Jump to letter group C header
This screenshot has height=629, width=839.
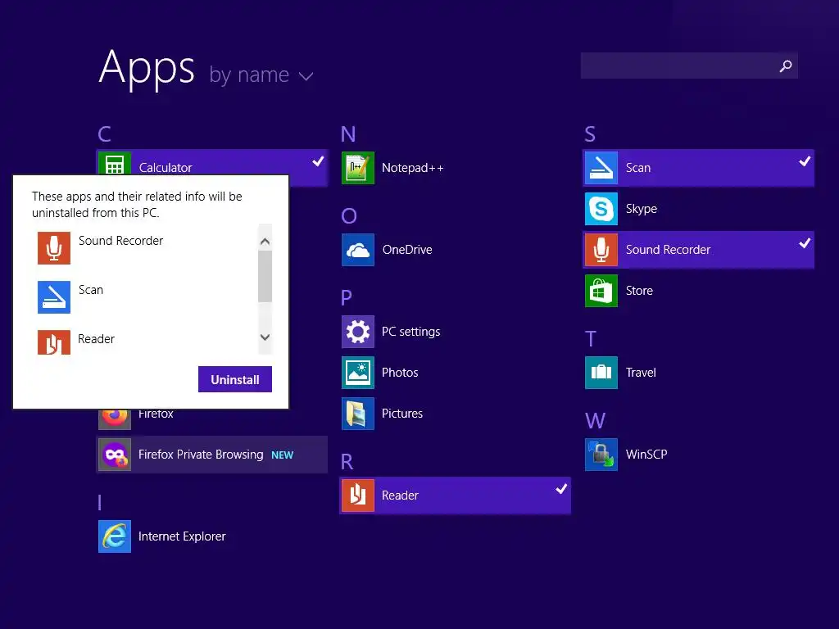tap(105, 133)
